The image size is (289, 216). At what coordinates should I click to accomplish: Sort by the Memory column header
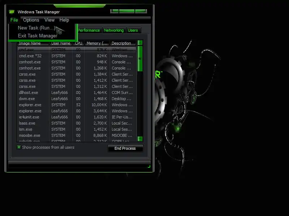pyautogui.click(x=97, y=43)
